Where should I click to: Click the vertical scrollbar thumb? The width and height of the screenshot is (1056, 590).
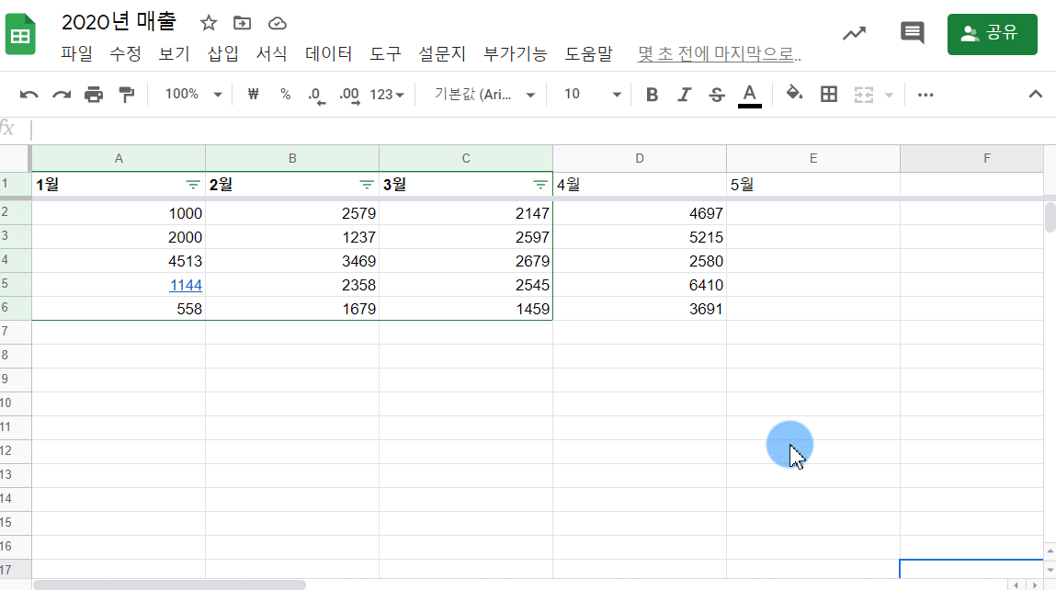click(1050, 218)
